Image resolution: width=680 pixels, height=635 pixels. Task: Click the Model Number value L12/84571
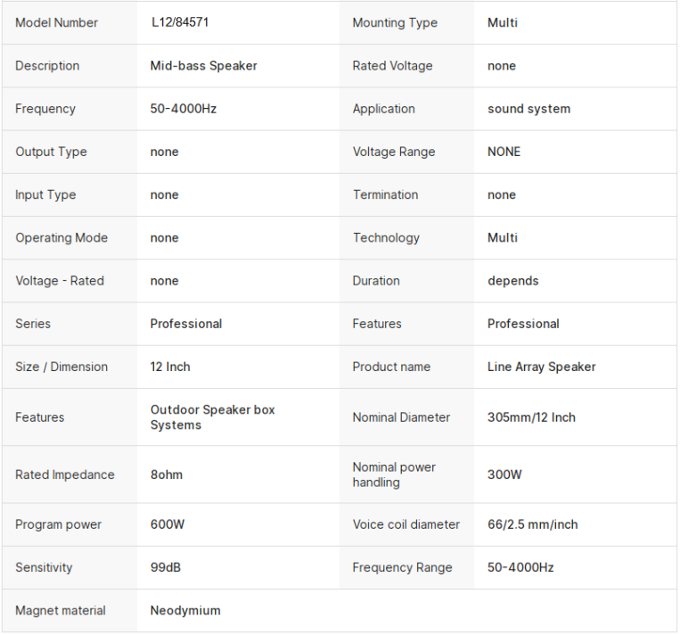click(179, 23)
